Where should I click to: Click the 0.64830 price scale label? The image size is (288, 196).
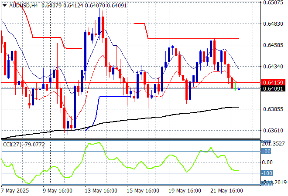(x=273, y=24)
